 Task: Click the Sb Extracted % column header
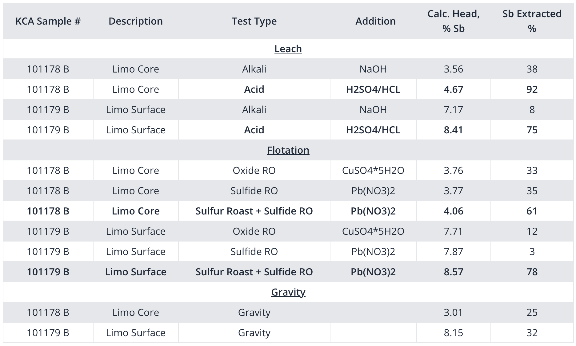tap(532, 21)
